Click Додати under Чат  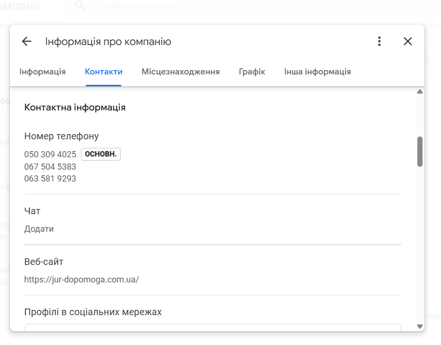point(39,229)
